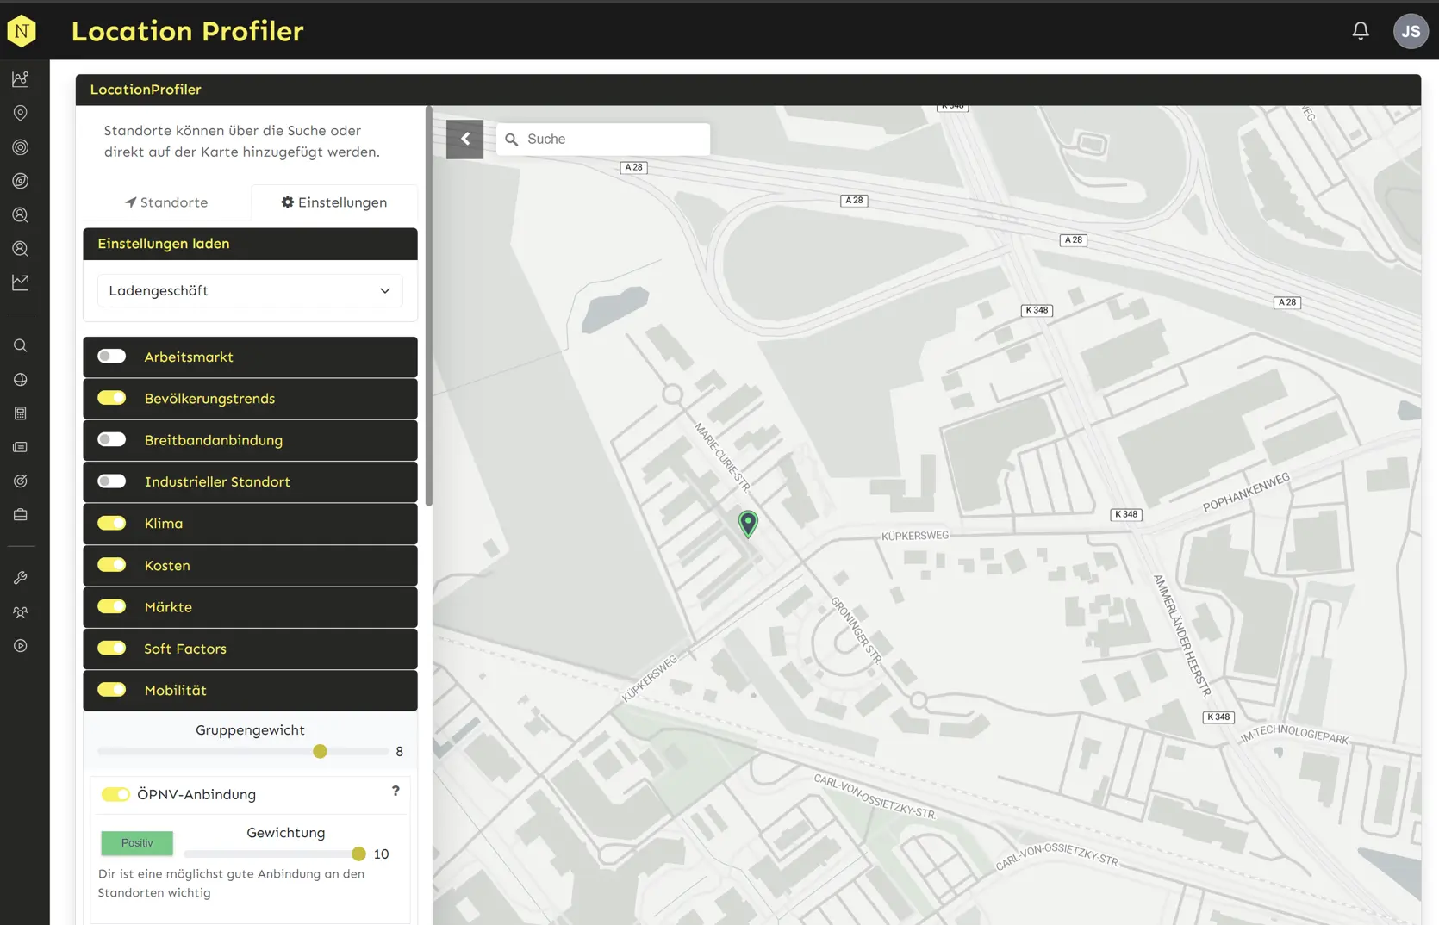Select the green location marker on the map
Screen dimensions: 1439x925
click(748, 523)
